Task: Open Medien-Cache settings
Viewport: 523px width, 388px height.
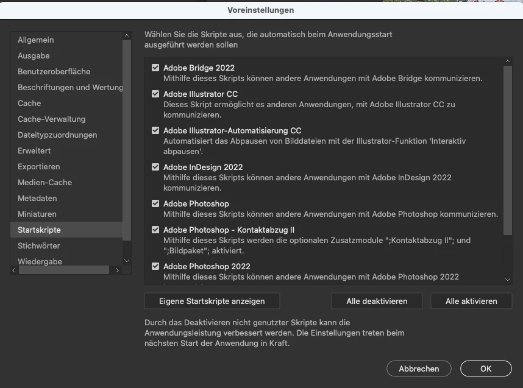Action: coord(66,182)
